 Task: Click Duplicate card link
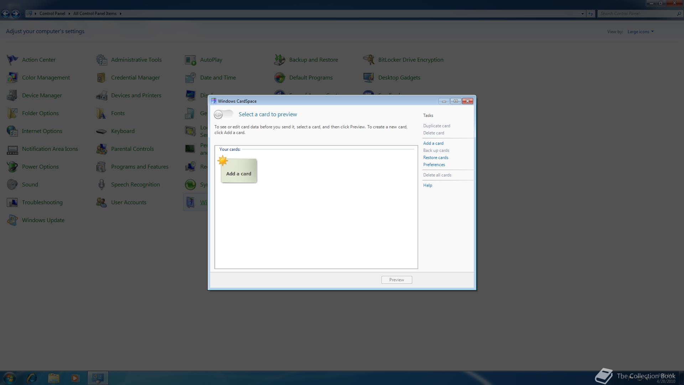tap(436, 126)
